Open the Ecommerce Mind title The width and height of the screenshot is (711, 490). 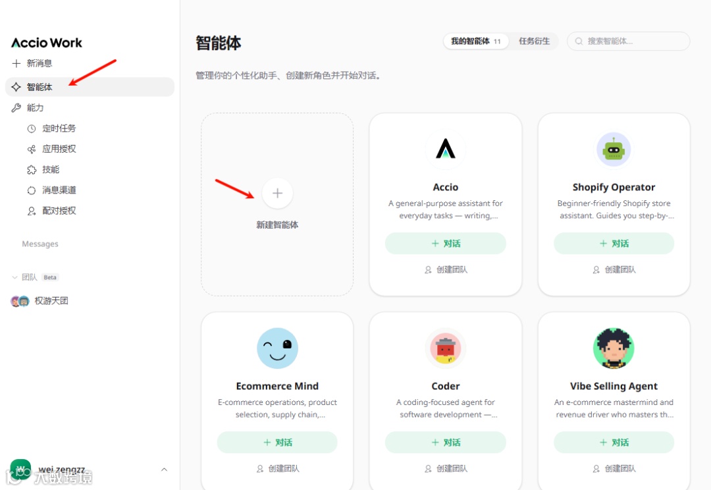(278, 386)
